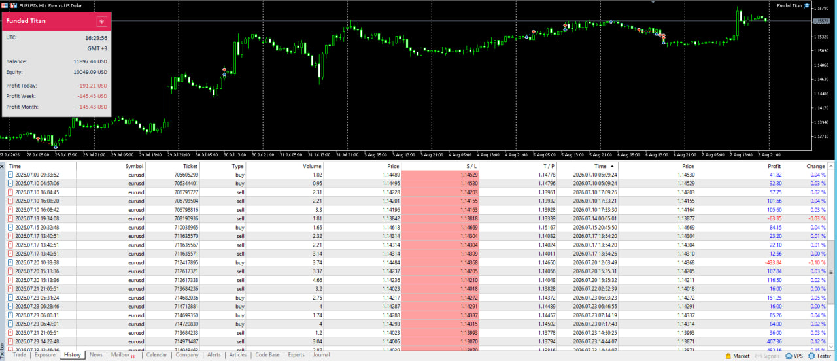Click the Equity value 10049.09 USD
This screenshot has width=837, height=361.
pos(90,72)
